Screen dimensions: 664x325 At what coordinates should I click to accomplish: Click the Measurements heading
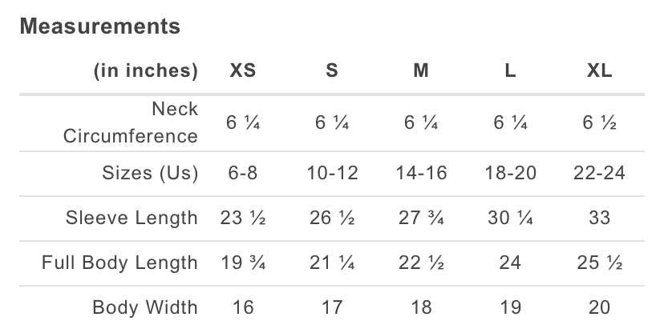coord(100,26)
